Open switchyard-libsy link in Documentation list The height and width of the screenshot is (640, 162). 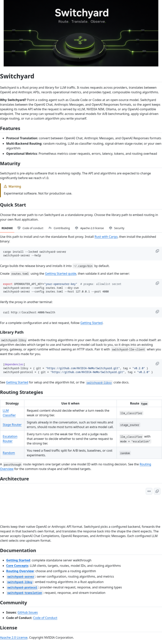(x=20, y=582)
